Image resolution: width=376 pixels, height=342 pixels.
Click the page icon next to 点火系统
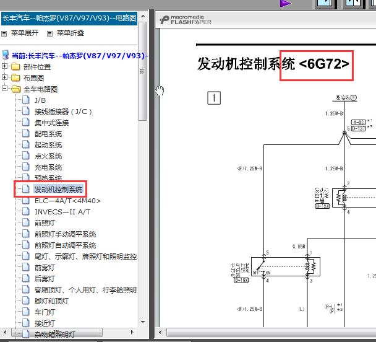point(26,156)
